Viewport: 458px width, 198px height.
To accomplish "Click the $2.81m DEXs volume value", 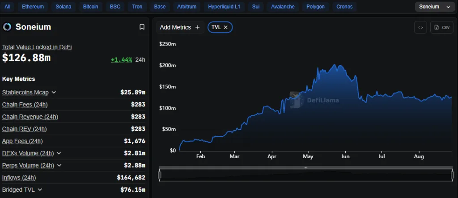I will 135,153.
